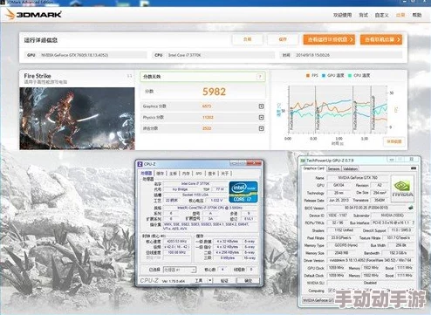
Task: Click the Intel Core i7 logo in CPU-Z
Action: pyautogui.click(x=243, y=192)
